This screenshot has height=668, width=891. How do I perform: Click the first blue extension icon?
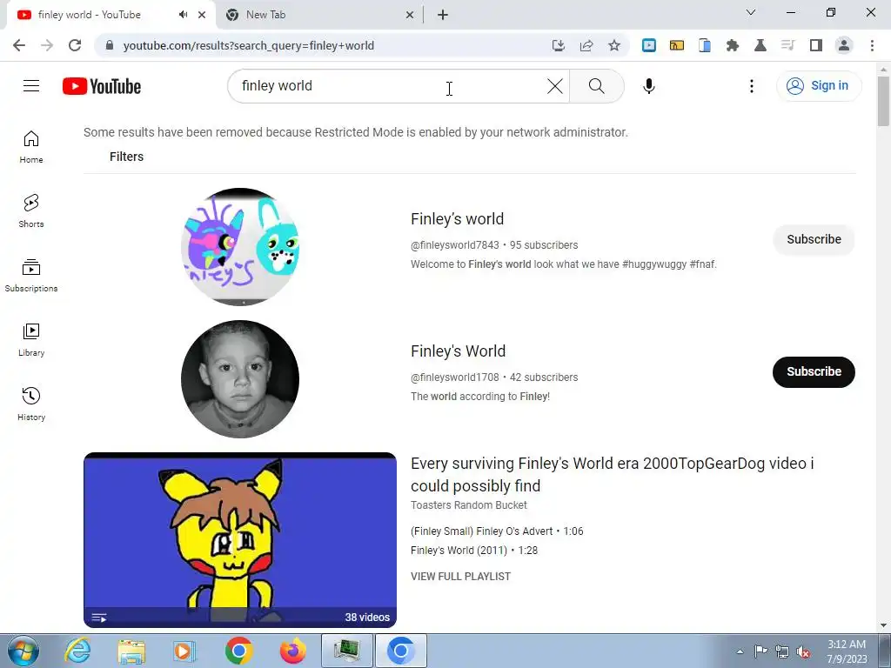[649, 45]
